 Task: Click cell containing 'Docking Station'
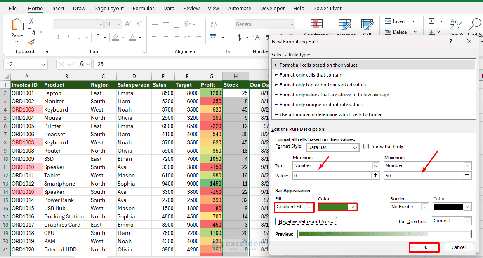[x=66, y=216]
